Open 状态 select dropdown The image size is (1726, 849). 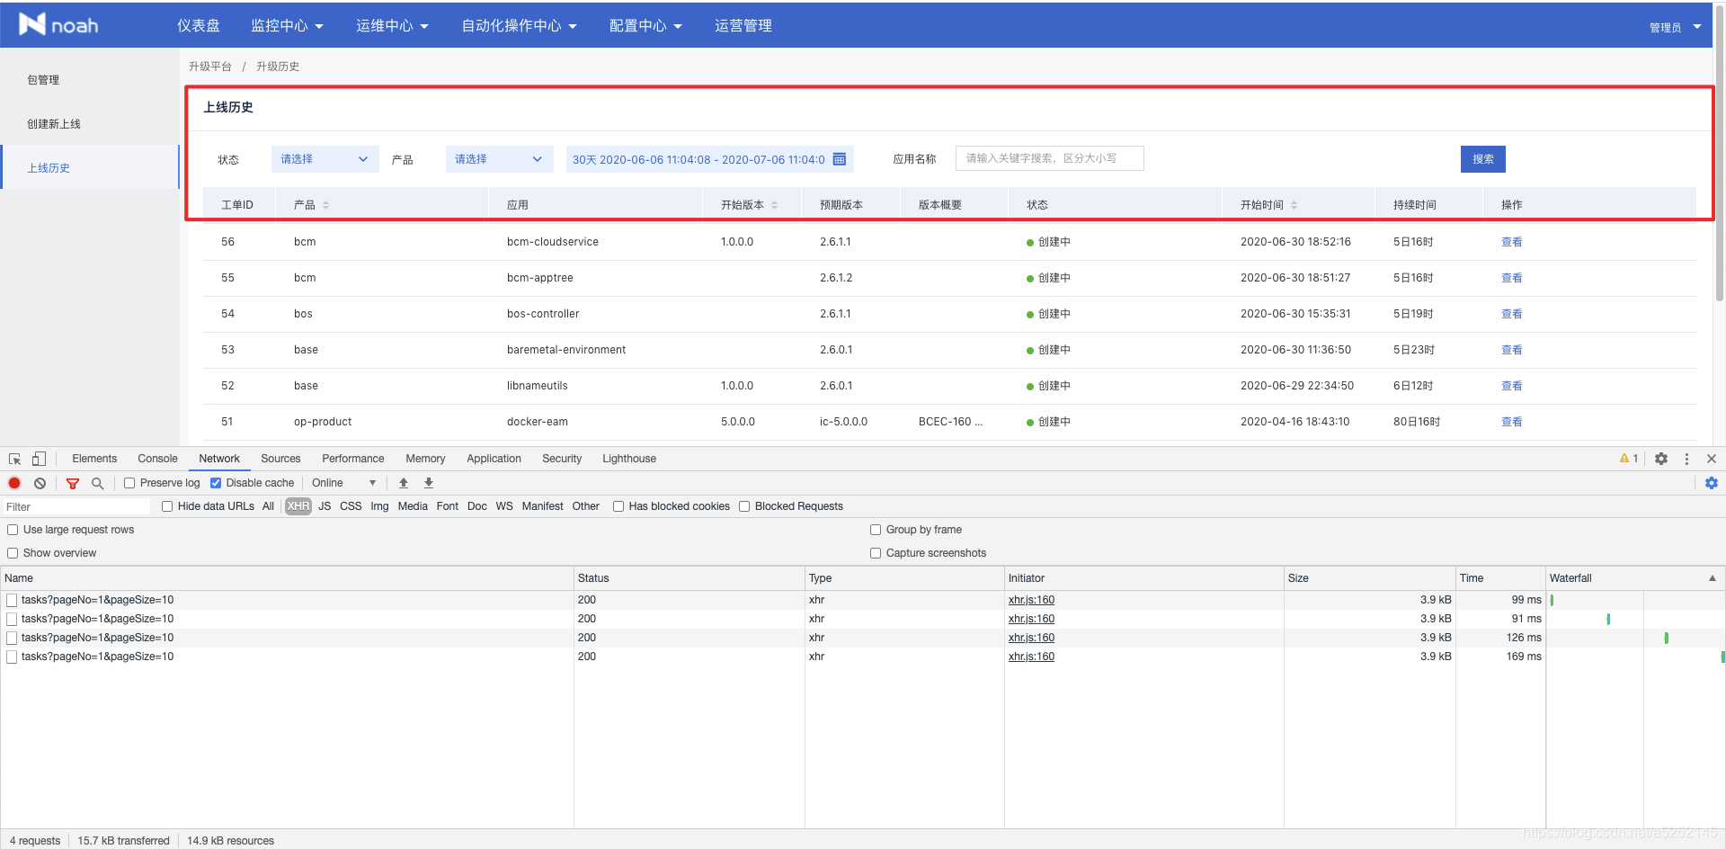(325, 159)
